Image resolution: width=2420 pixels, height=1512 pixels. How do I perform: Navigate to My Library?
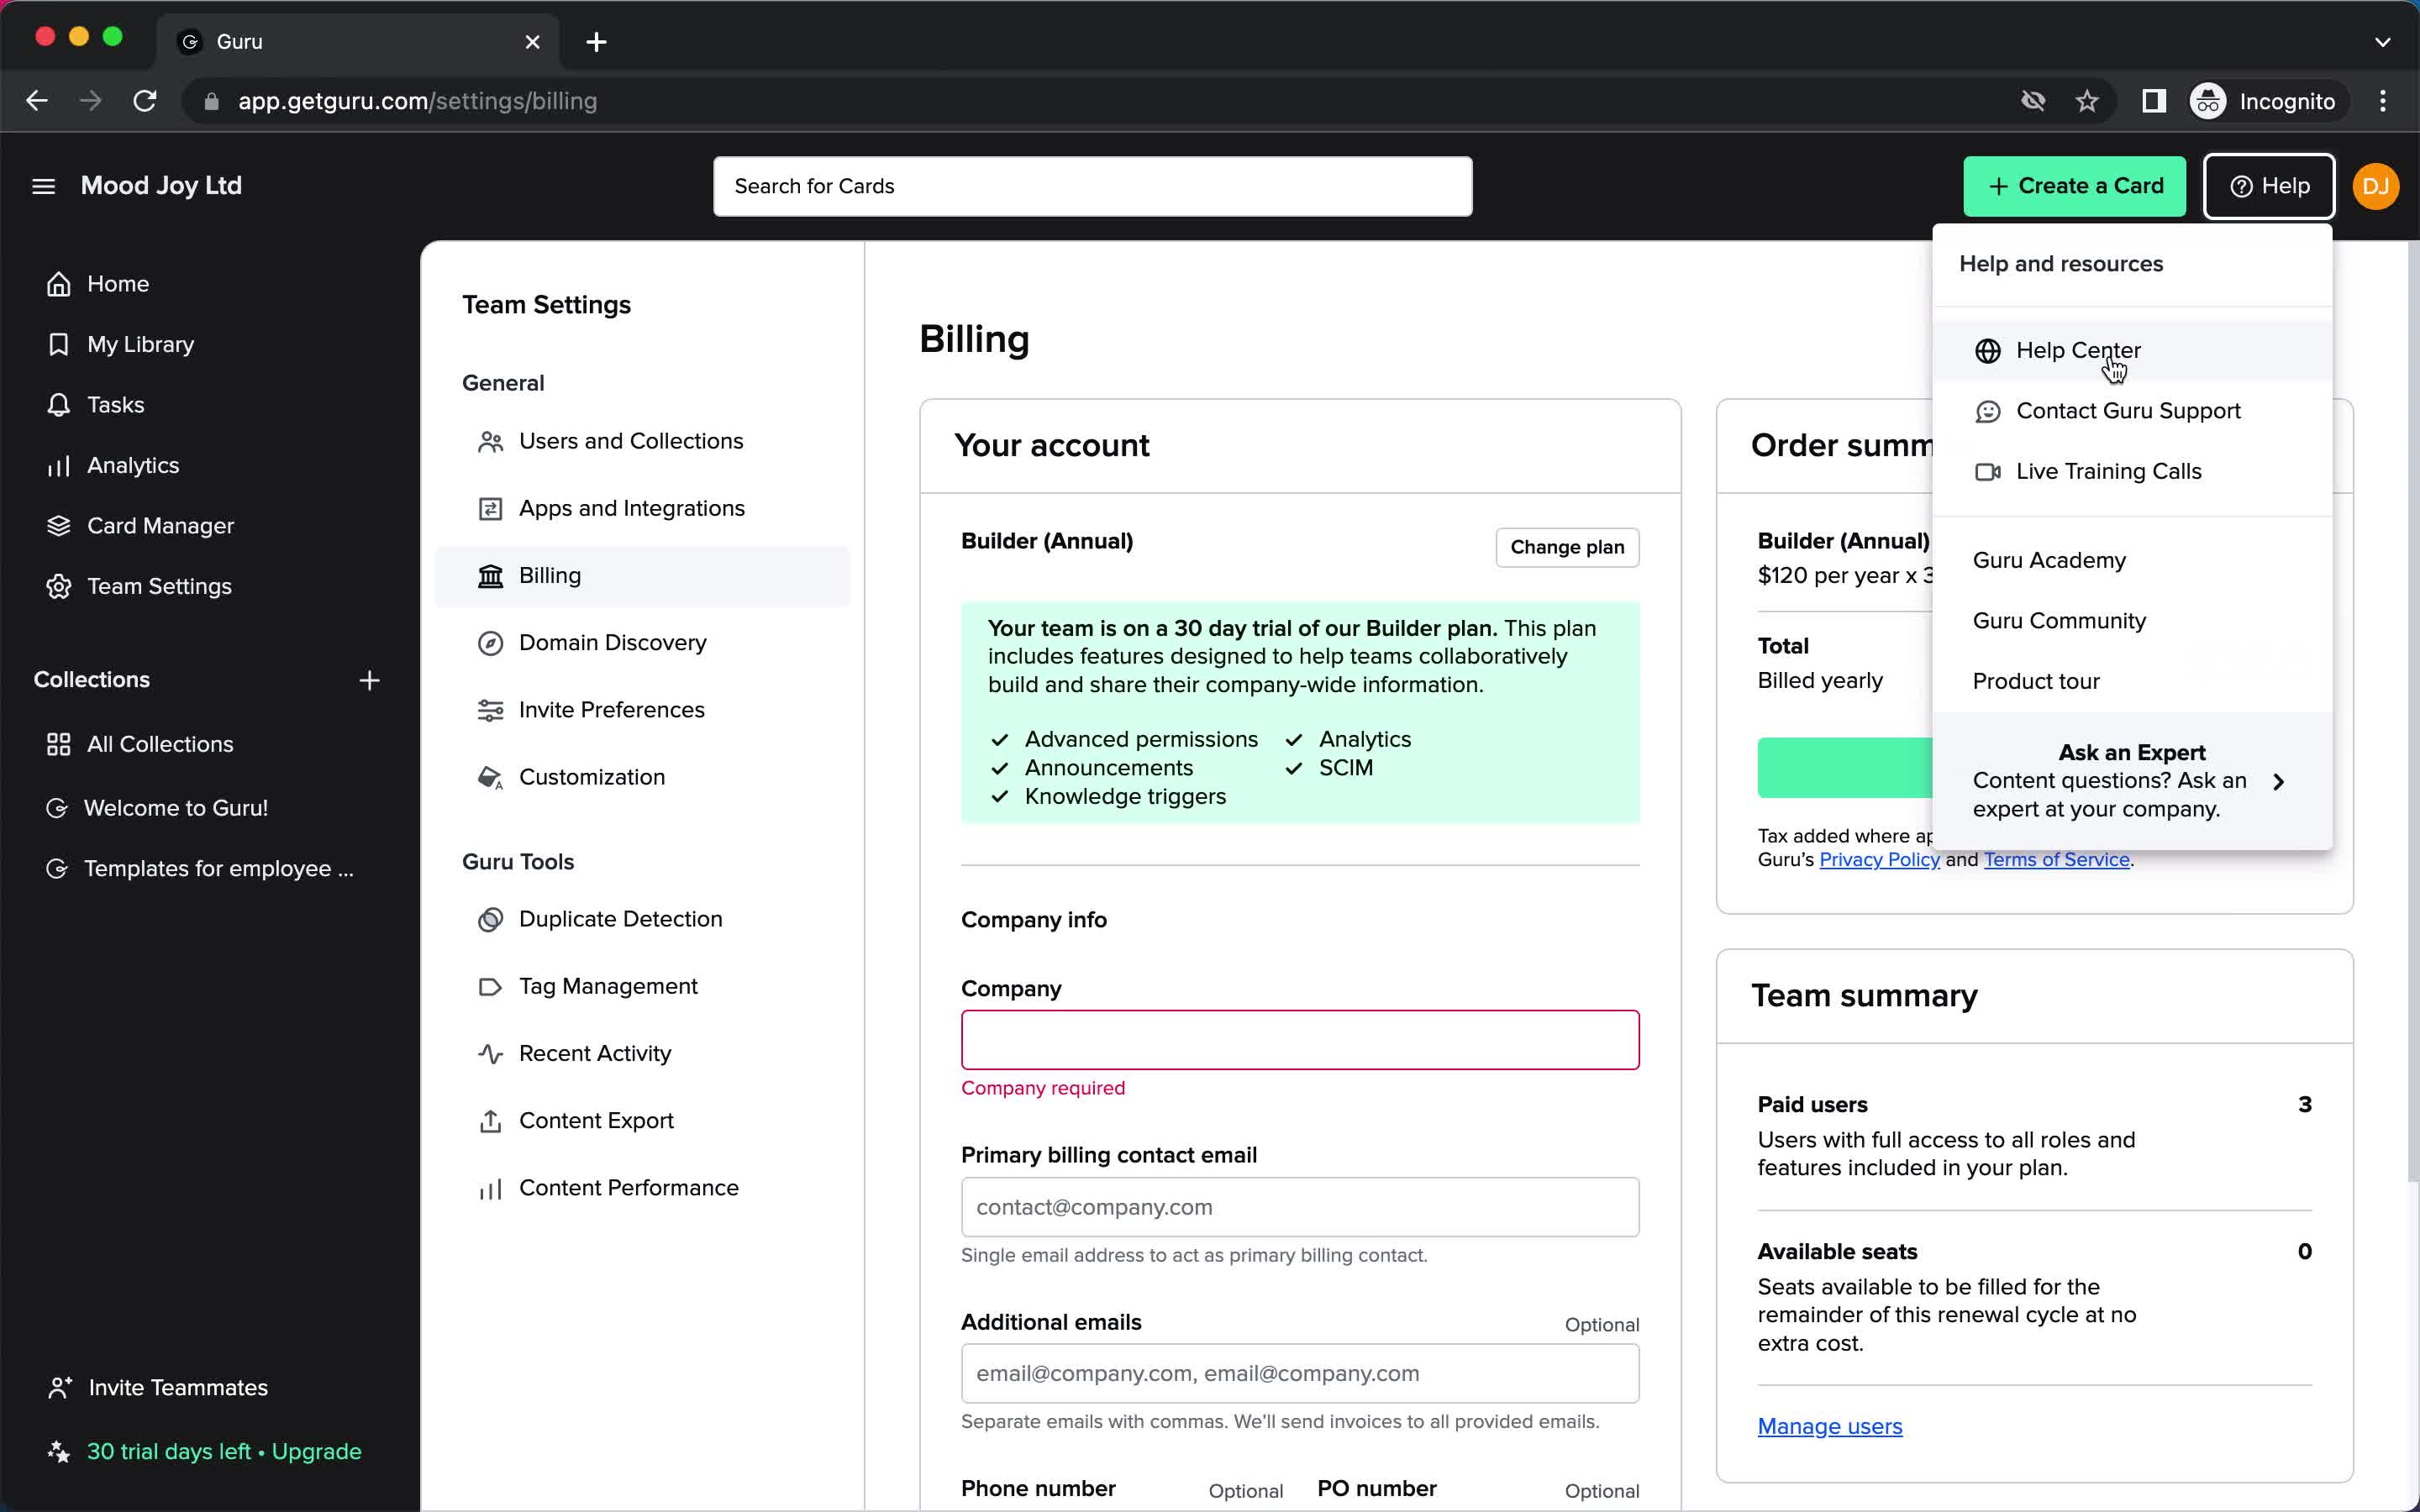[139, 344]
